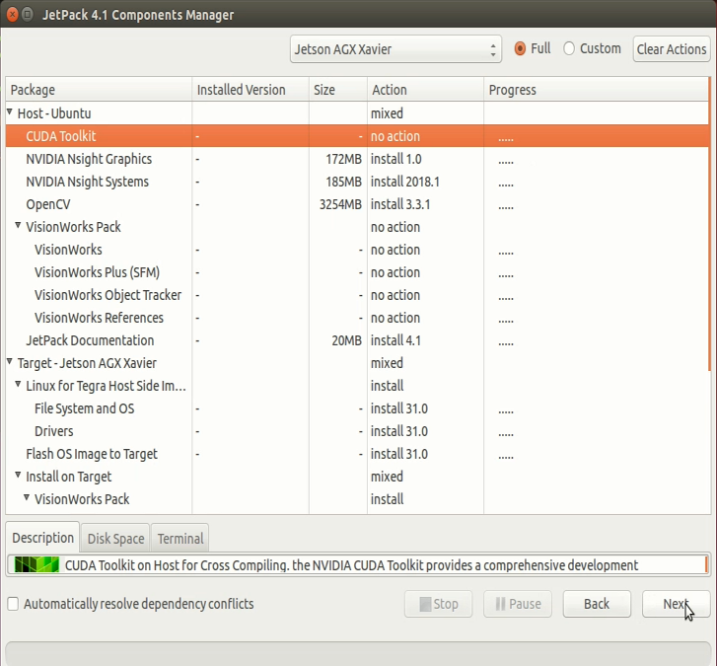Enable automatically resolve dependency conflicts checkbox

tap(13, 604)
